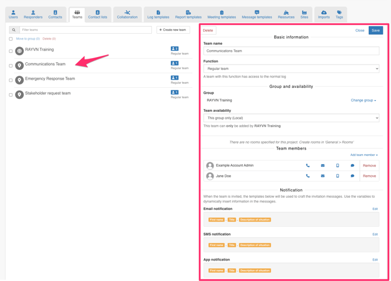Viewport: 391px width, 281px height.
Task: Click phone icon for Example Account Admin
Action: [x=308, y=166]
